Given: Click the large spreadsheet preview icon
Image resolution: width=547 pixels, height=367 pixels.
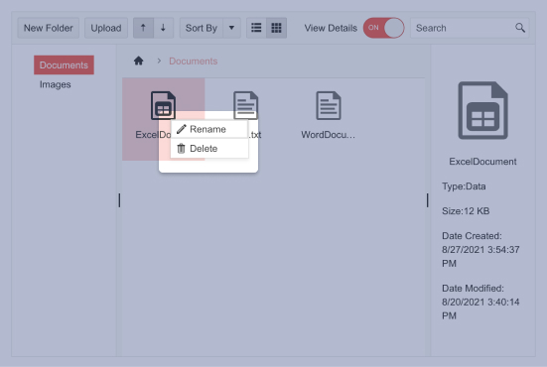Looking at the screenshot, I should 482,110.
